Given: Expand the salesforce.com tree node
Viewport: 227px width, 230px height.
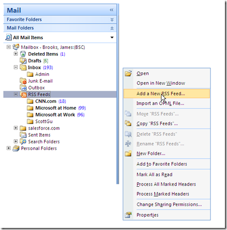Looking at the screenshot, I should 15,128.
